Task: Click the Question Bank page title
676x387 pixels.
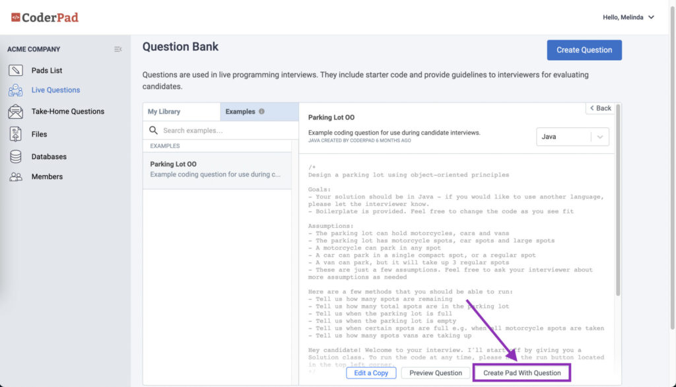Action: coord(180,47)
